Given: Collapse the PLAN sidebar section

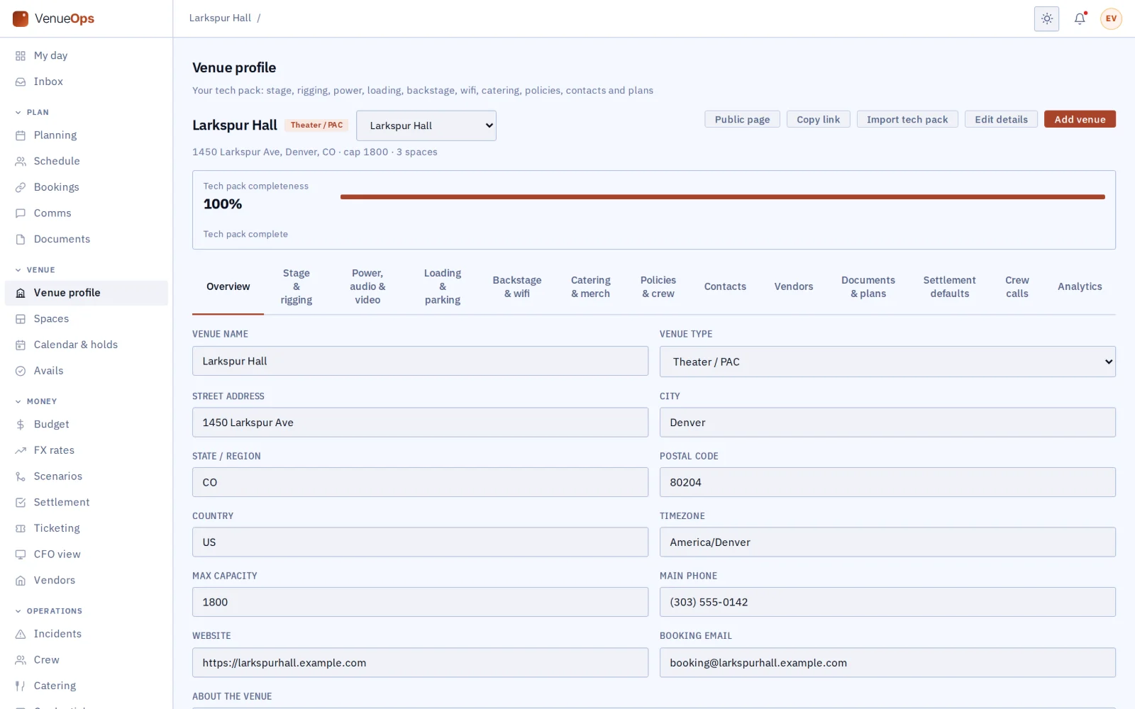Looking at the screenshot, I should coord(33,112).
